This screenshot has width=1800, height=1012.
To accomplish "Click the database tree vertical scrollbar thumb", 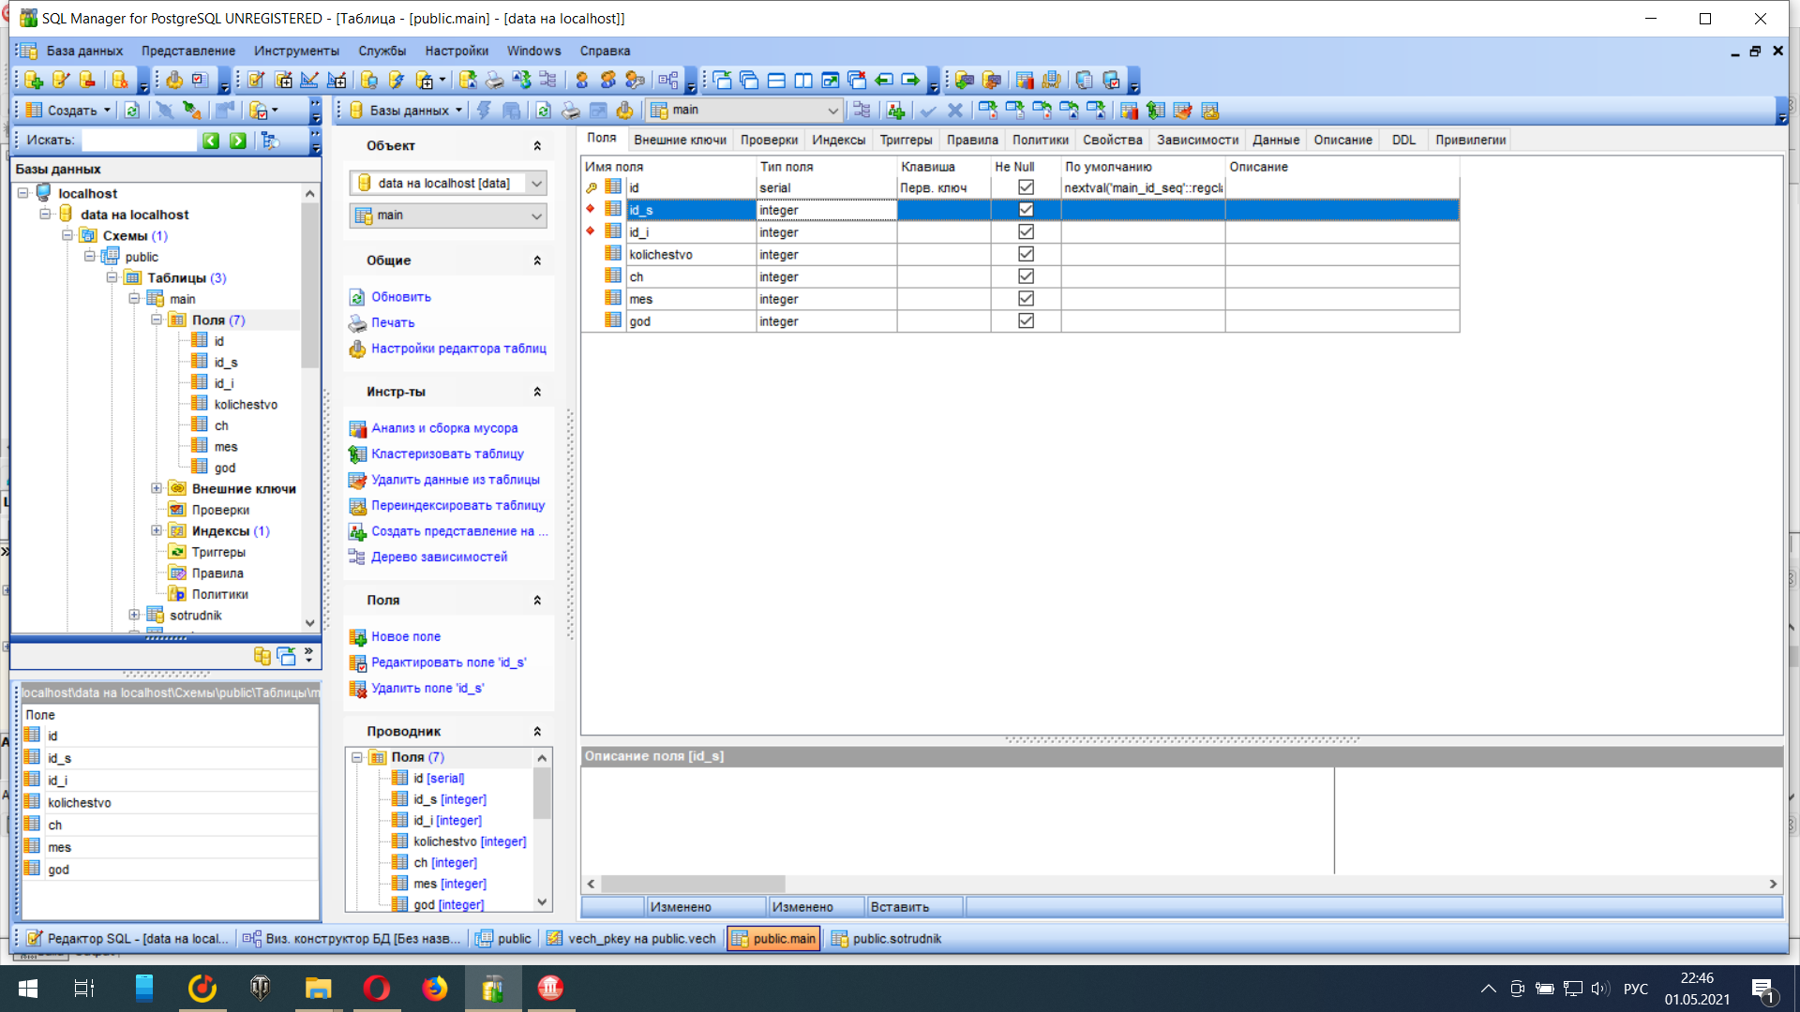I will coord(309,286).
